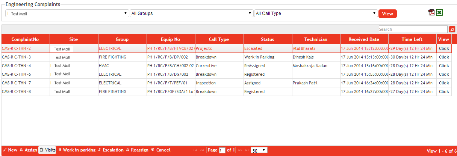Focus the Search text box
The image size is (457, 156).
(x=413, y=29)
